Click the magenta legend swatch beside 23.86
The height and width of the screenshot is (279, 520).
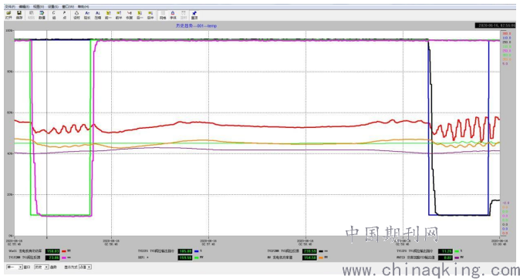(x=64, y=257)
